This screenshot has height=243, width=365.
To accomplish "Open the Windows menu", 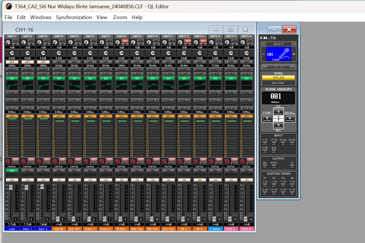I will tap(41, 17).
